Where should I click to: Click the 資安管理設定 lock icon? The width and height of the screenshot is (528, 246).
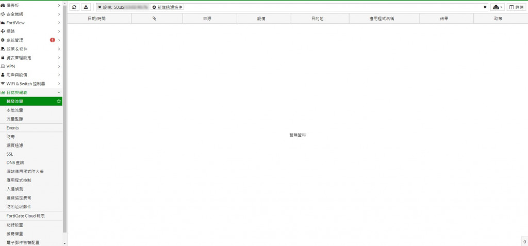3,58
